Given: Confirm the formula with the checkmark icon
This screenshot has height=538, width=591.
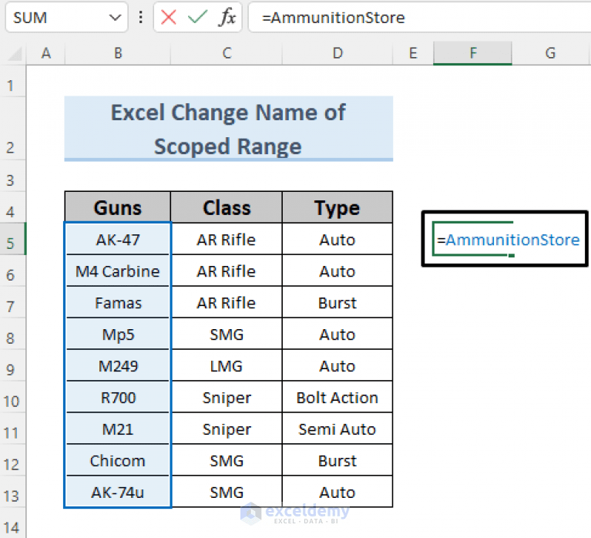Looking at the screenshot, I should [x=197, y=18].
